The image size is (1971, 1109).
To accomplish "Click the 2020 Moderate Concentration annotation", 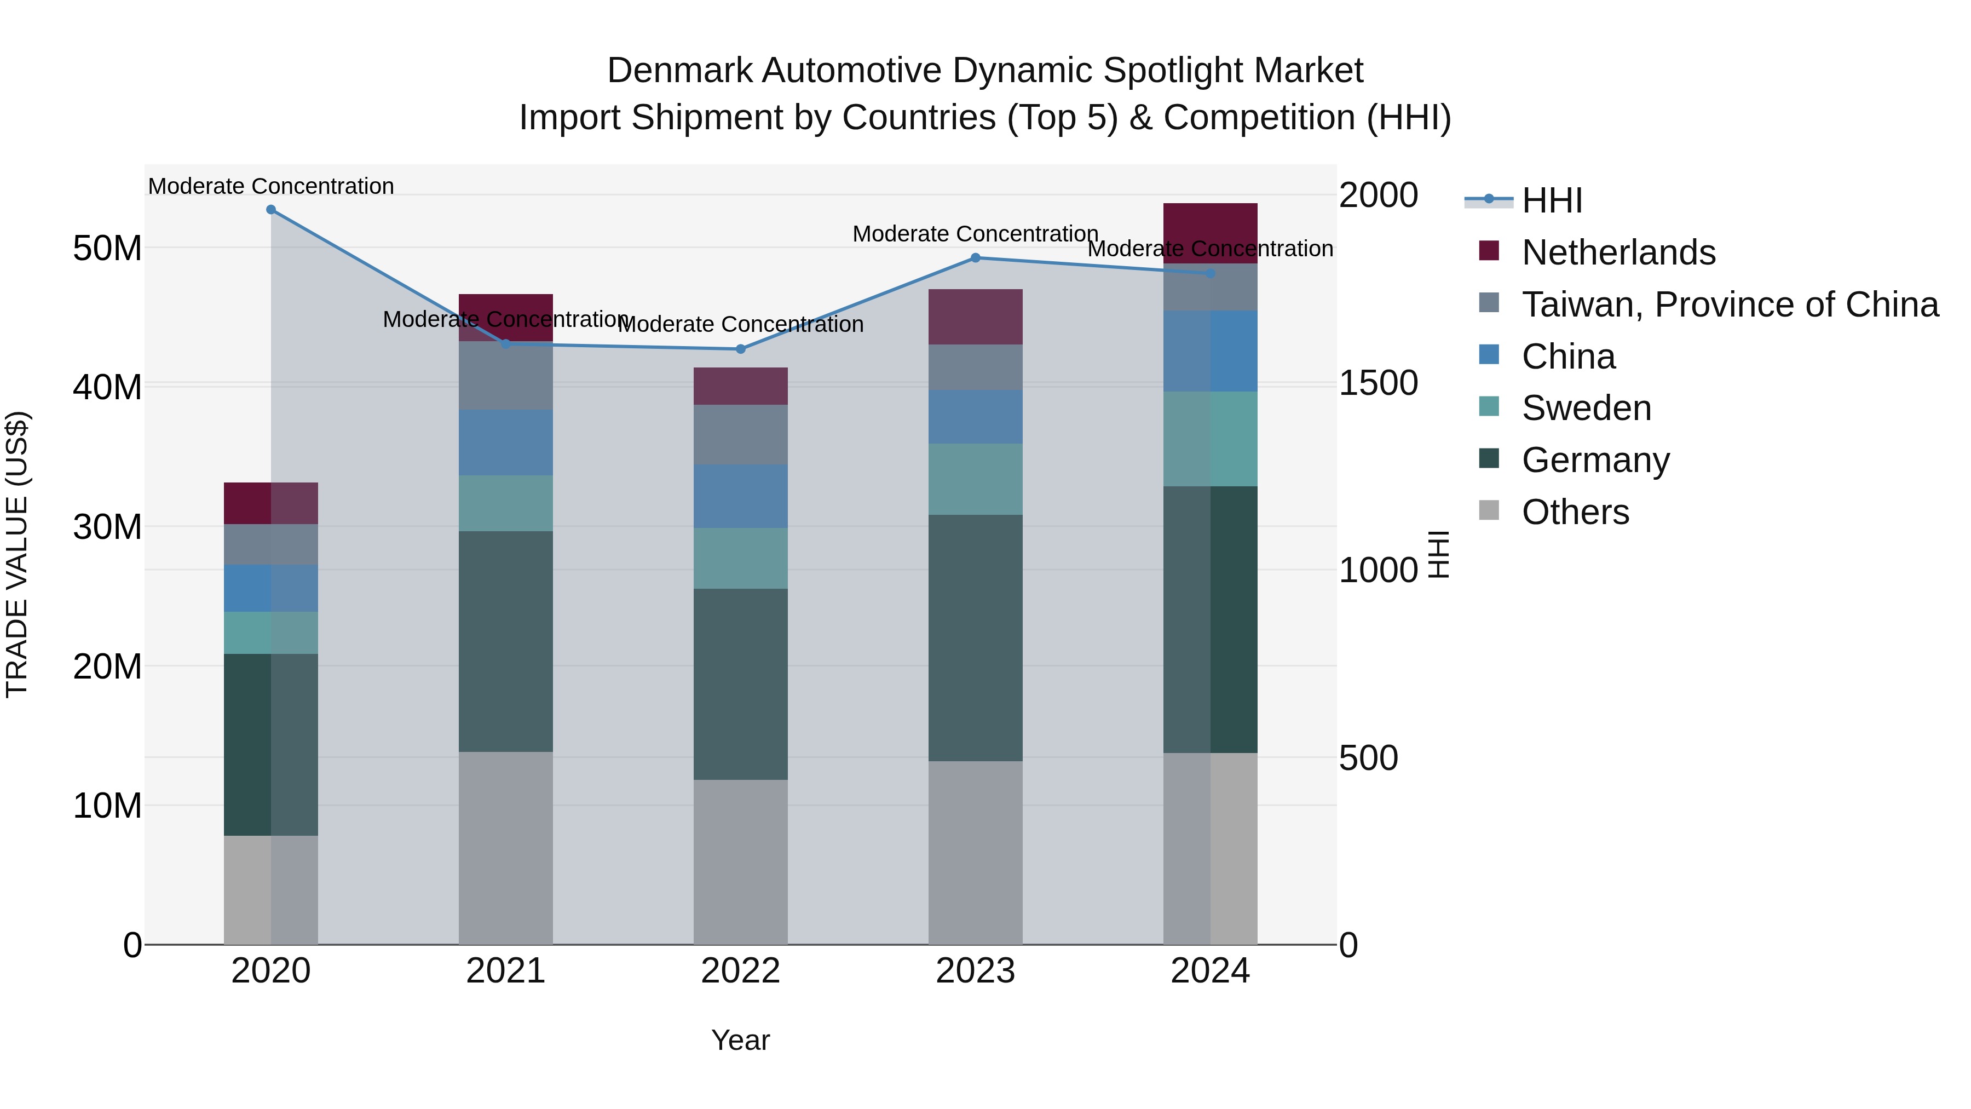I will tap(271, 186).
